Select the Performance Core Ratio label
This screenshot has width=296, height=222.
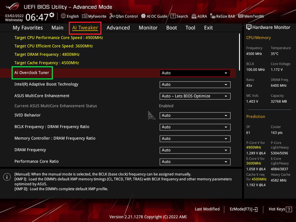tap(37, 161)
